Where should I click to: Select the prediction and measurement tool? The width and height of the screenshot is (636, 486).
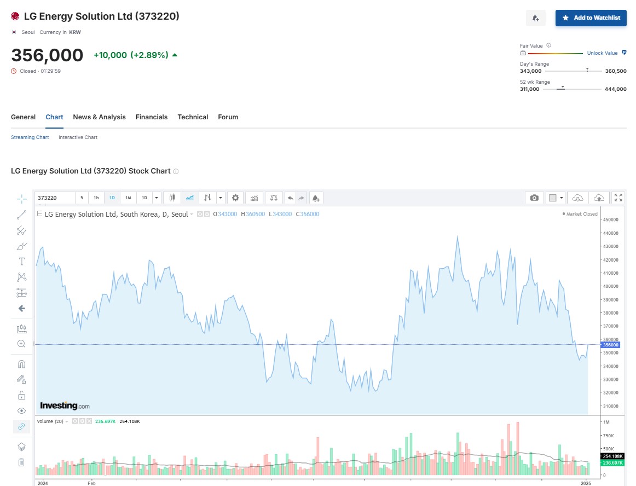tap(21, 292)
